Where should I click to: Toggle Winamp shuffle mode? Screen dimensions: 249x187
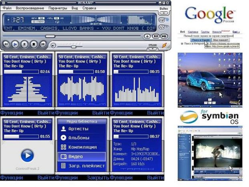[x=162, y=27]
